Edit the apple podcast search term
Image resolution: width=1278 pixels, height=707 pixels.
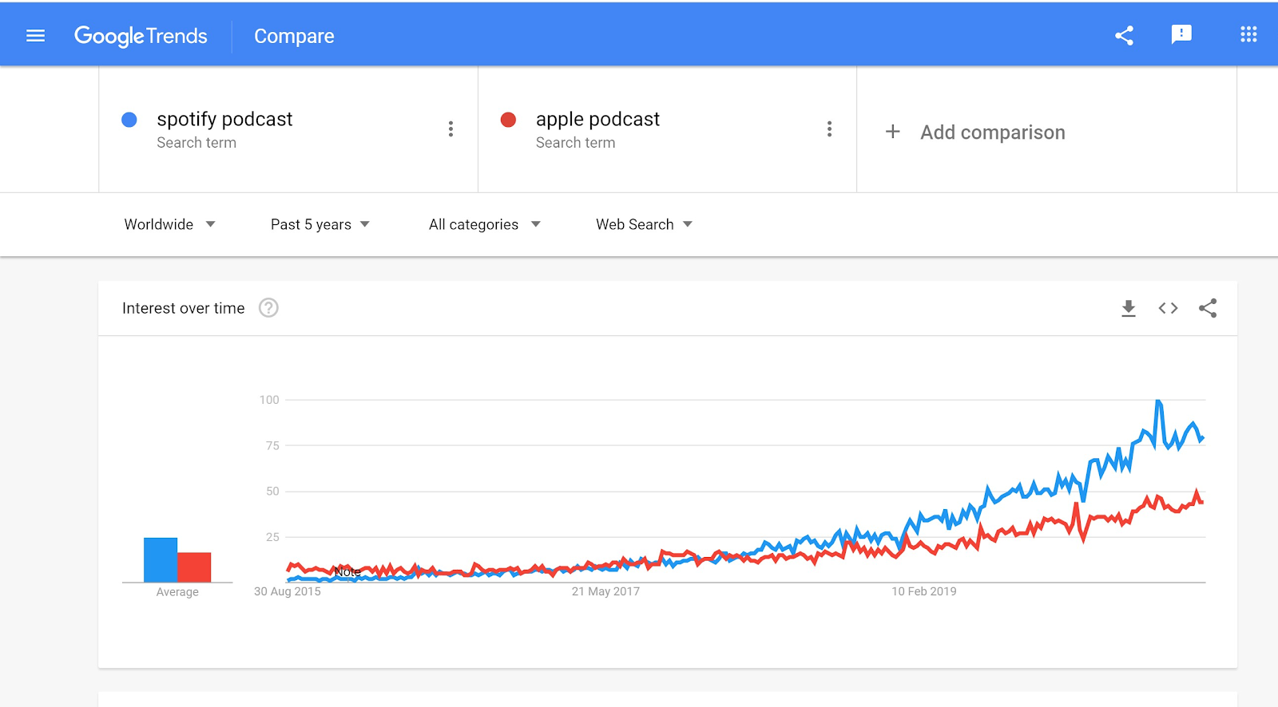pyautogui.click(x=597, y=120)
